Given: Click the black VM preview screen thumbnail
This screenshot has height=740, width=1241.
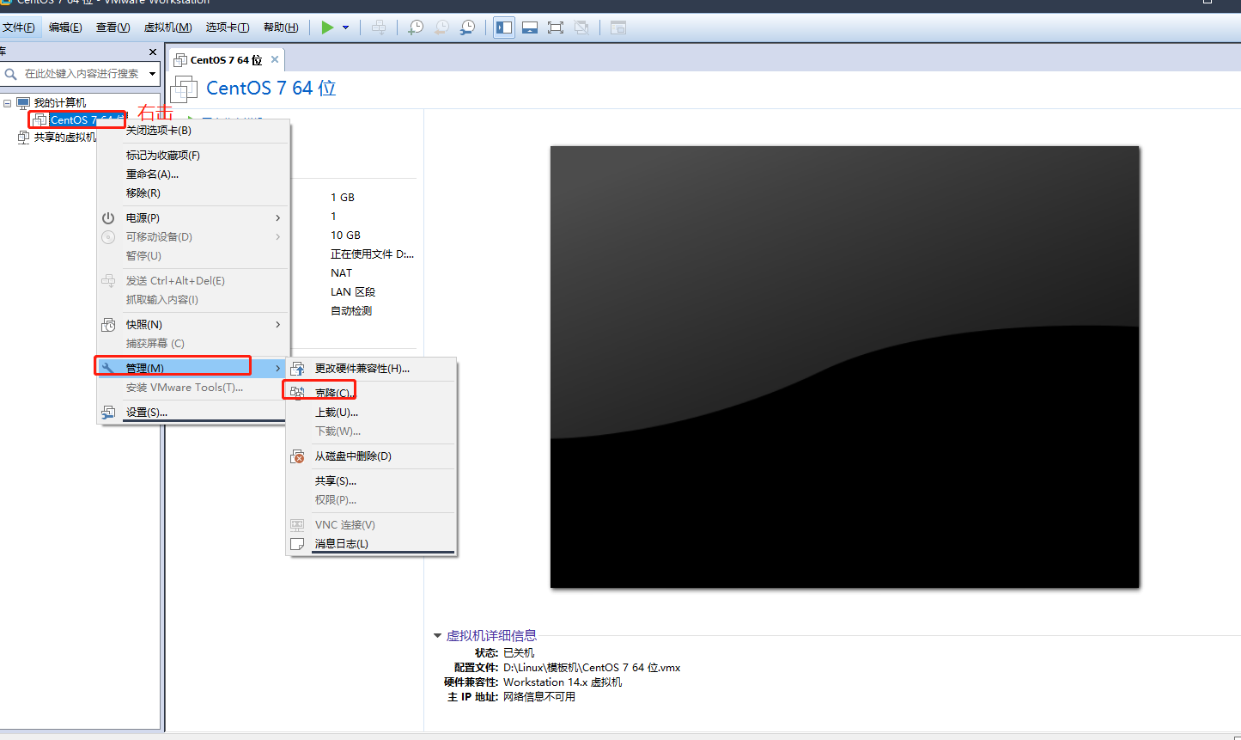Looking at the screenshot, I should point(844,367).
